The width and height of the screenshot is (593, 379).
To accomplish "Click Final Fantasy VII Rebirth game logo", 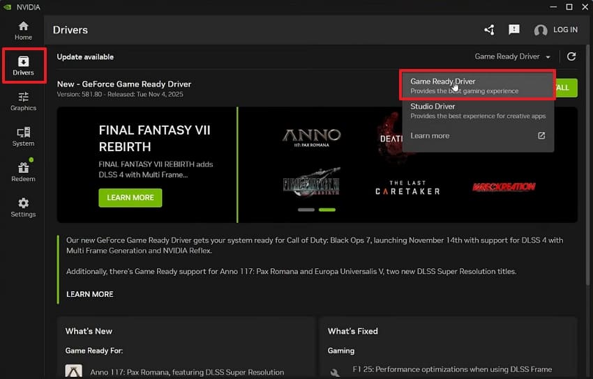I will click(x=312, y=183).
